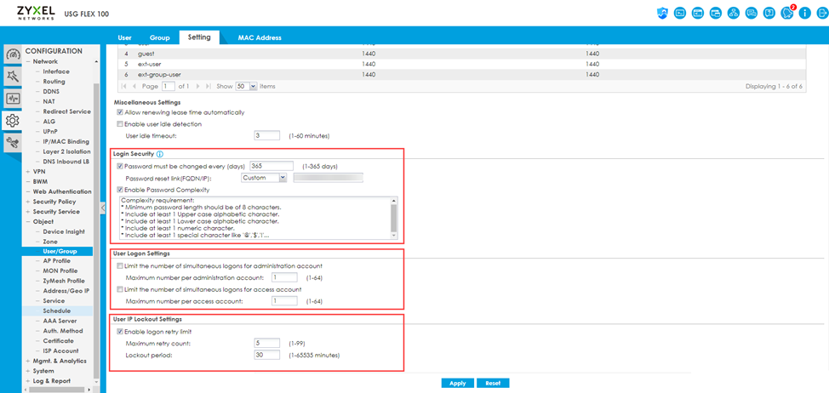Expand the VPN tree node
829x393 pixels.
click(x=28, y=171)
